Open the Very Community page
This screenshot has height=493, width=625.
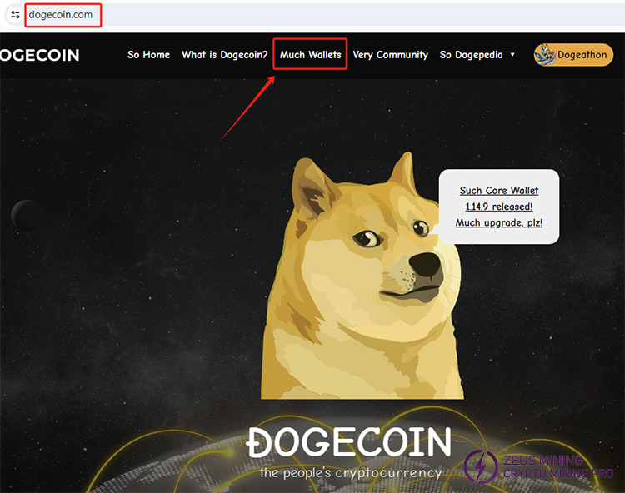390,55
